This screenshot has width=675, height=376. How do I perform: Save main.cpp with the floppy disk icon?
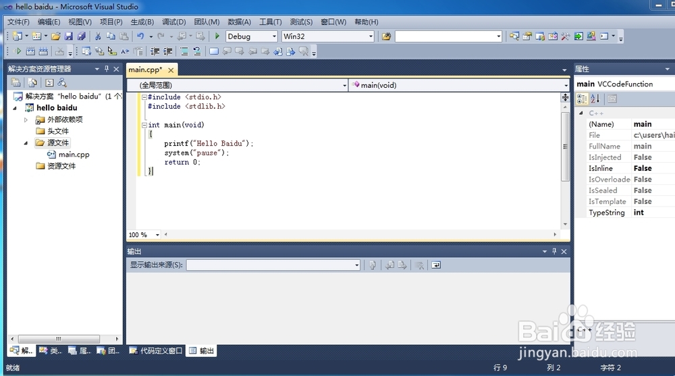pyautogui.click(x=68, y=36)
